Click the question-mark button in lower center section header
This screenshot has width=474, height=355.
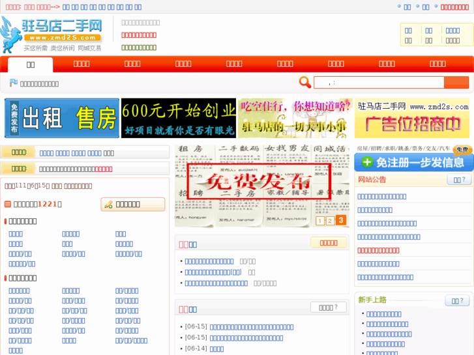pos(329,307)
